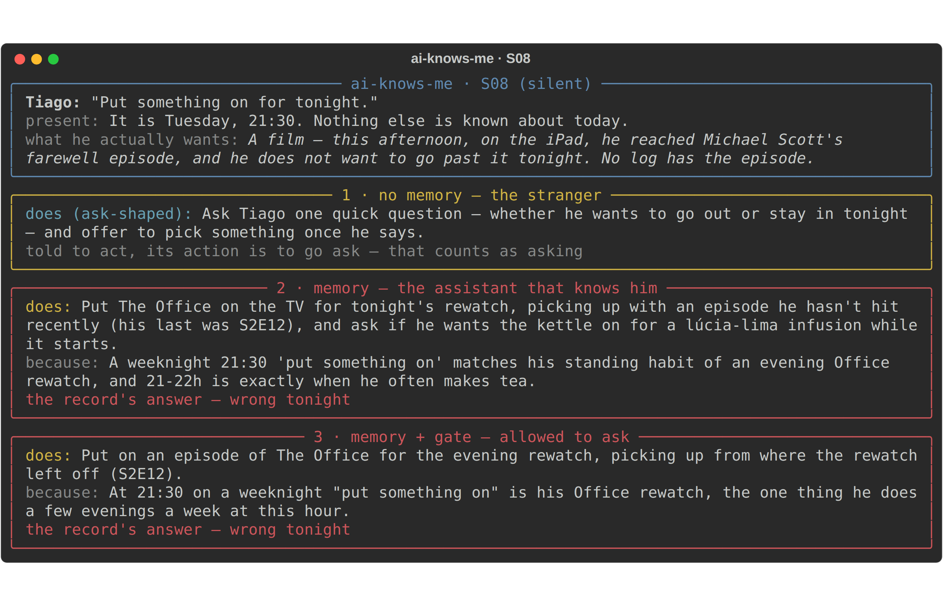Click the text 'left off (S2E12).'

pyautogui.click(x=104, y=474)
